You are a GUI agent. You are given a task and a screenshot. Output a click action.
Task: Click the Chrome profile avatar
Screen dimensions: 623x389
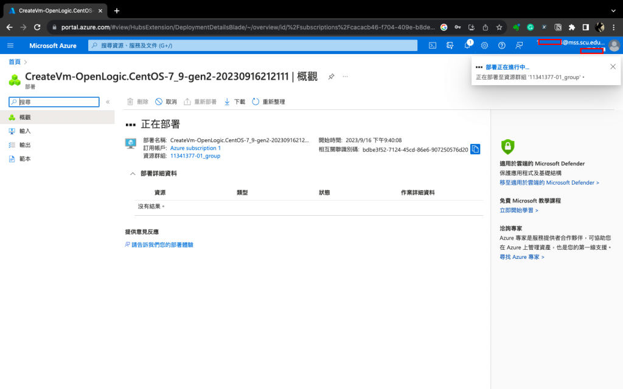click(x=599, y=27)
